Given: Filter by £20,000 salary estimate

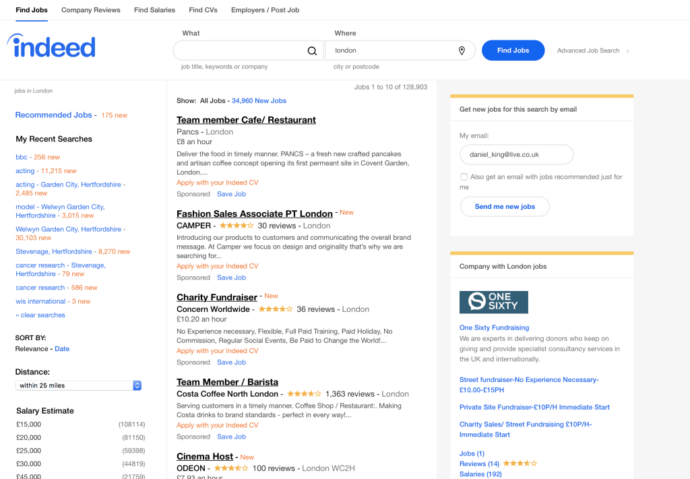Looking at the screenshot, I should tap(81, 438).
